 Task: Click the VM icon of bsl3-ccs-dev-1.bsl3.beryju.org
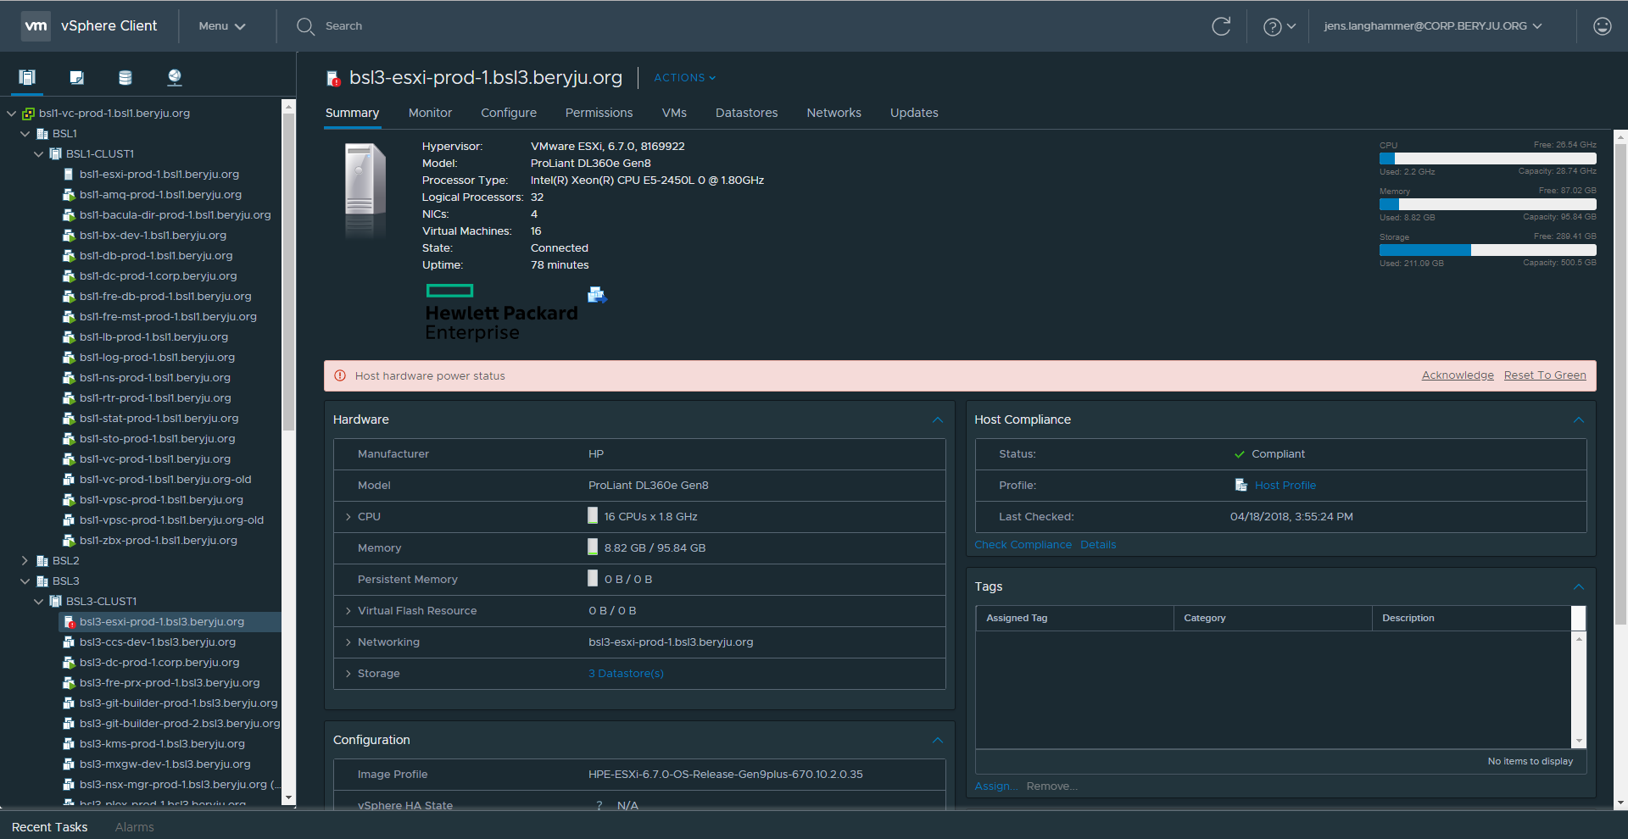pos(69,642)
